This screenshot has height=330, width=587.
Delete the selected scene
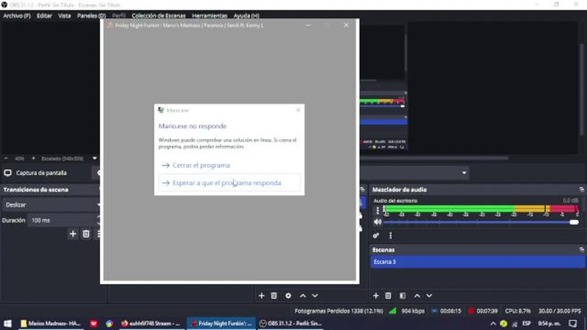pos(388,296)
